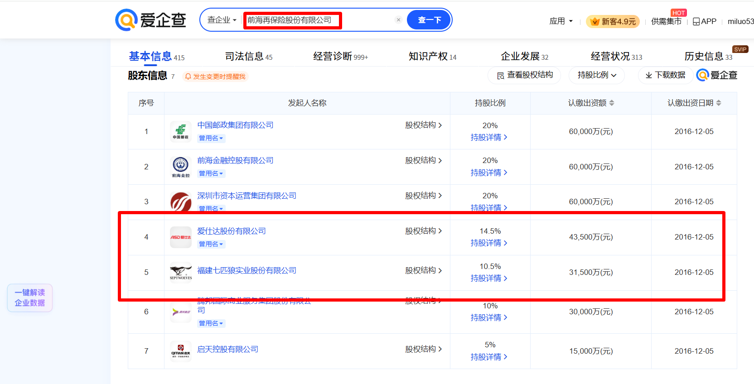Click the 60,000万(元) amount in row 1

coord(591,131)
